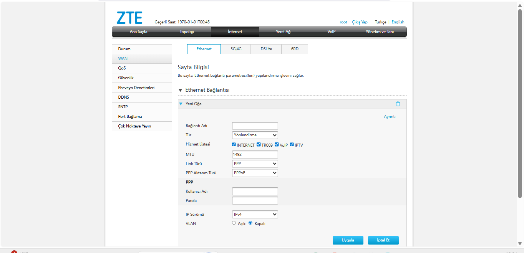The width and height of the screenshot is (524, 253).
Task: Open Port Bağlama in the sidebar
Action: coord(142,117)
